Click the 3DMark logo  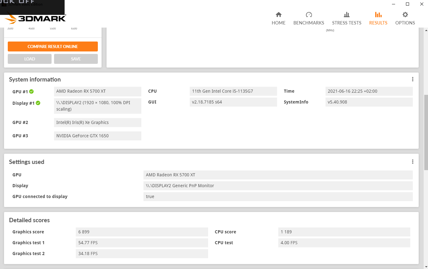pyautogui.click(x=35, y=18)
